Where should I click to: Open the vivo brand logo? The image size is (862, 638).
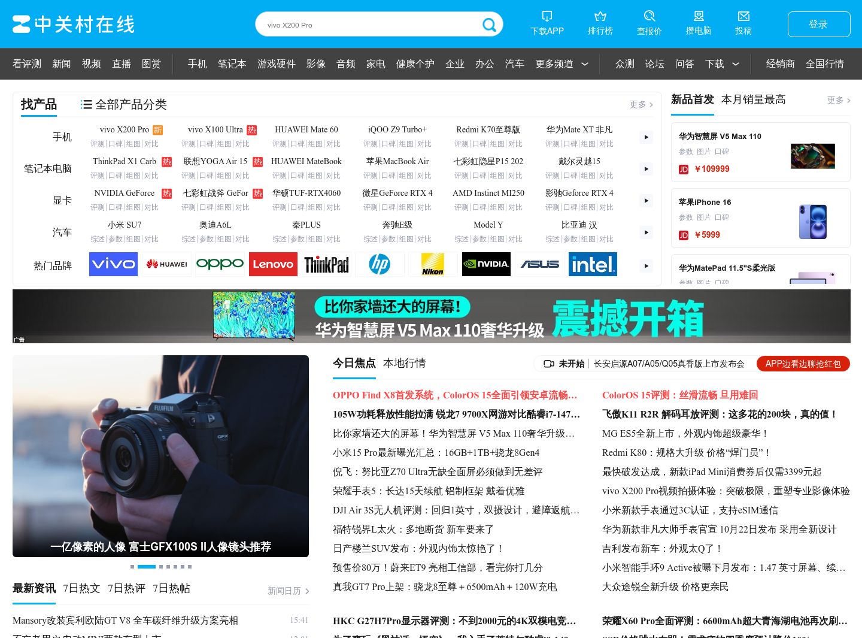[113, 264]
